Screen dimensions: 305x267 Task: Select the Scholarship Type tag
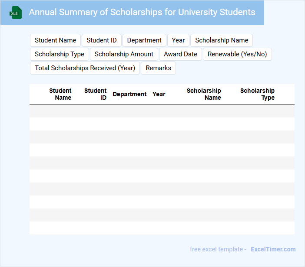click(60, 54)
